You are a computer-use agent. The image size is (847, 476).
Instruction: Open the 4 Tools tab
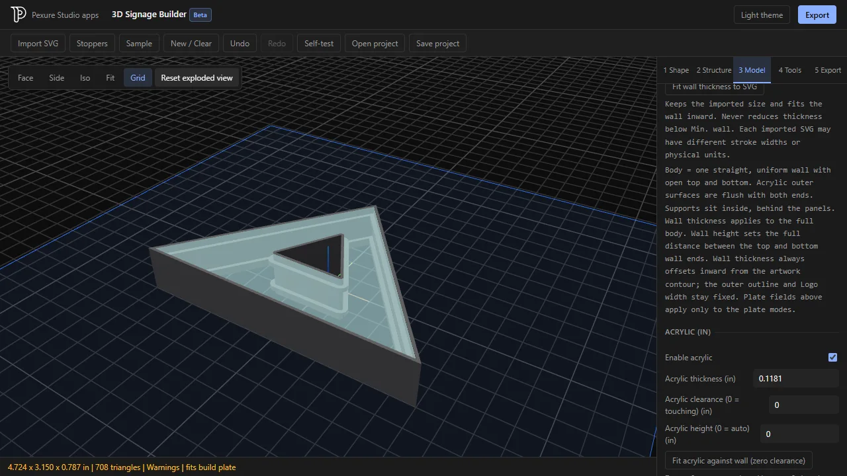789,70
